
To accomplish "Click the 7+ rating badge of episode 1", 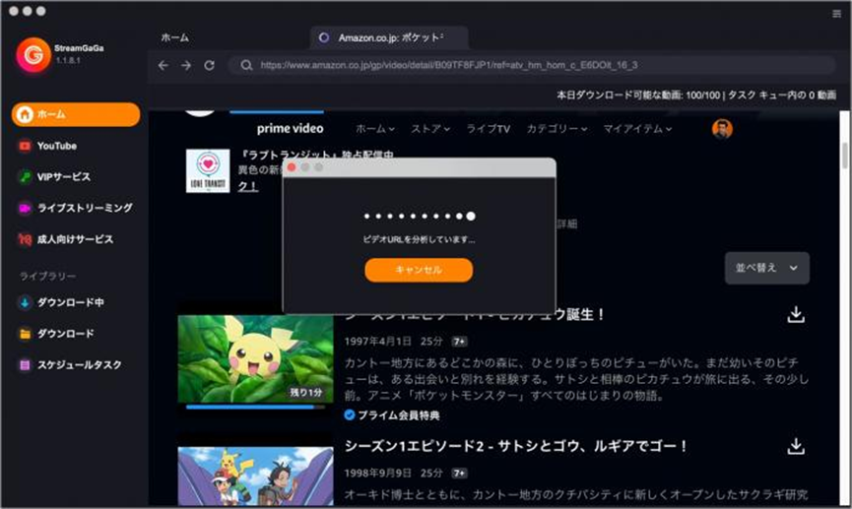I will (x=460, y=342).
